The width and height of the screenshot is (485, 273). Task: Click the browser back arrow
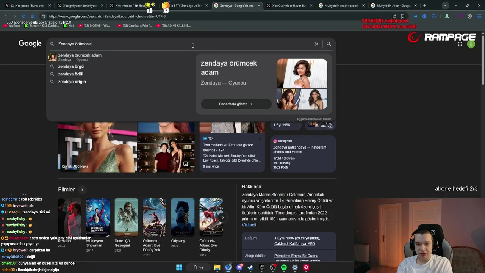[6, 16]
